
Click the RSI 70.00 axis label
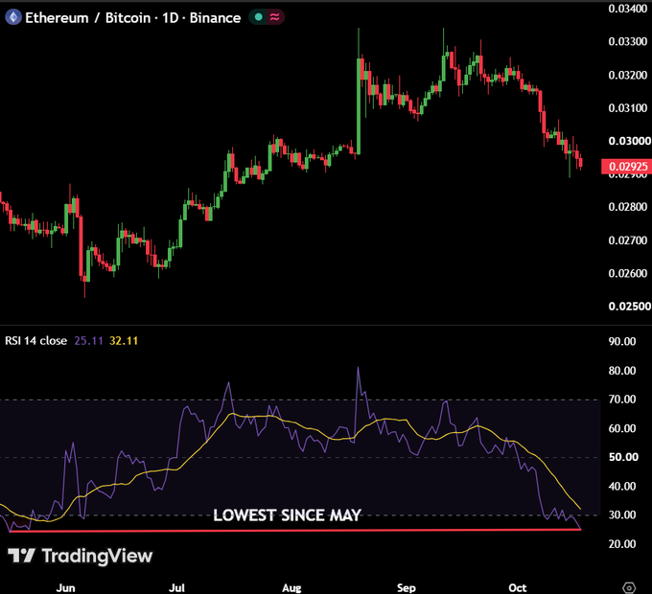click(622, 400)
